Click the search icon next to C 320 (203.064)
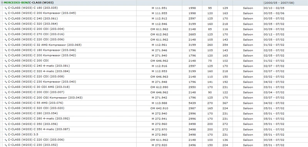The width and height of the screenshot is (308, 147). 6,24
